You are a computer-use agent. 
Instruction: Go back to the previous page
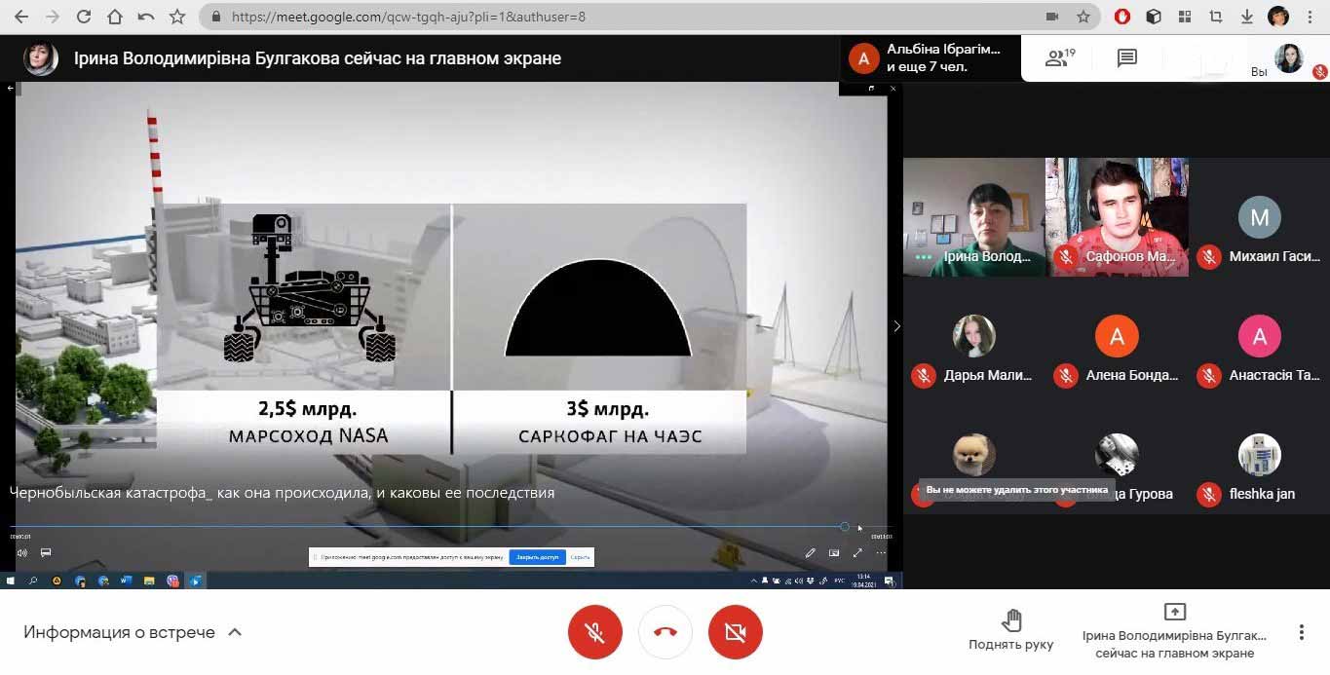[x=20, y=17]
